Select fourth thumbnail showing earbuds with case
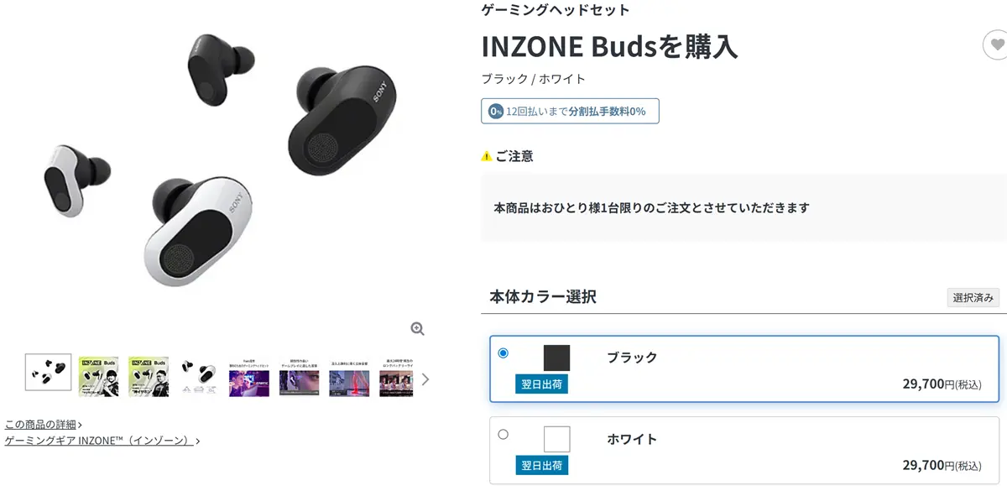 tap(199, 376)
